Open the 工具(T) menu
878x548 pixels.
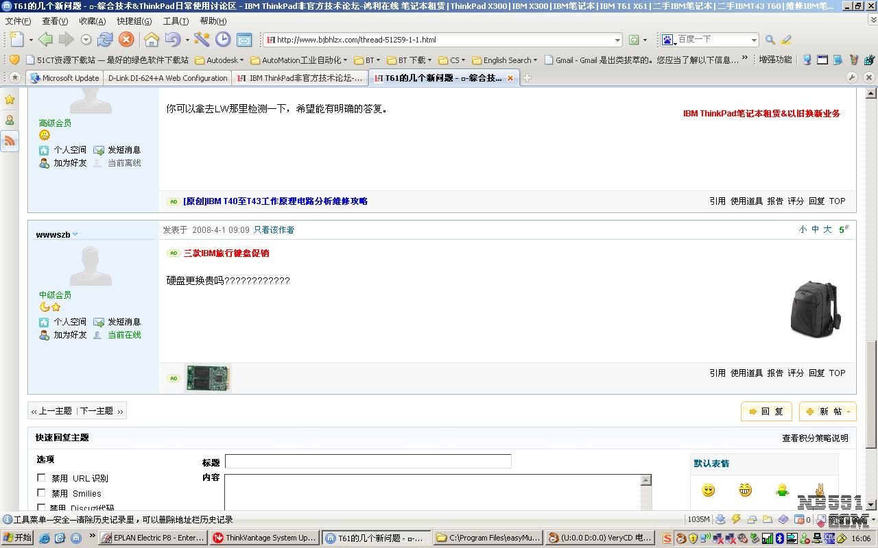[176, 21]
